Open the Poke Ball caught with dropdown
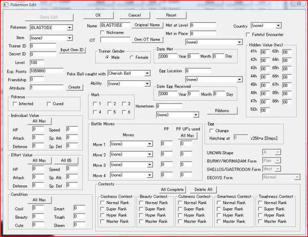The height and width of the screenshot is (237, 308). tap(147, 73)
